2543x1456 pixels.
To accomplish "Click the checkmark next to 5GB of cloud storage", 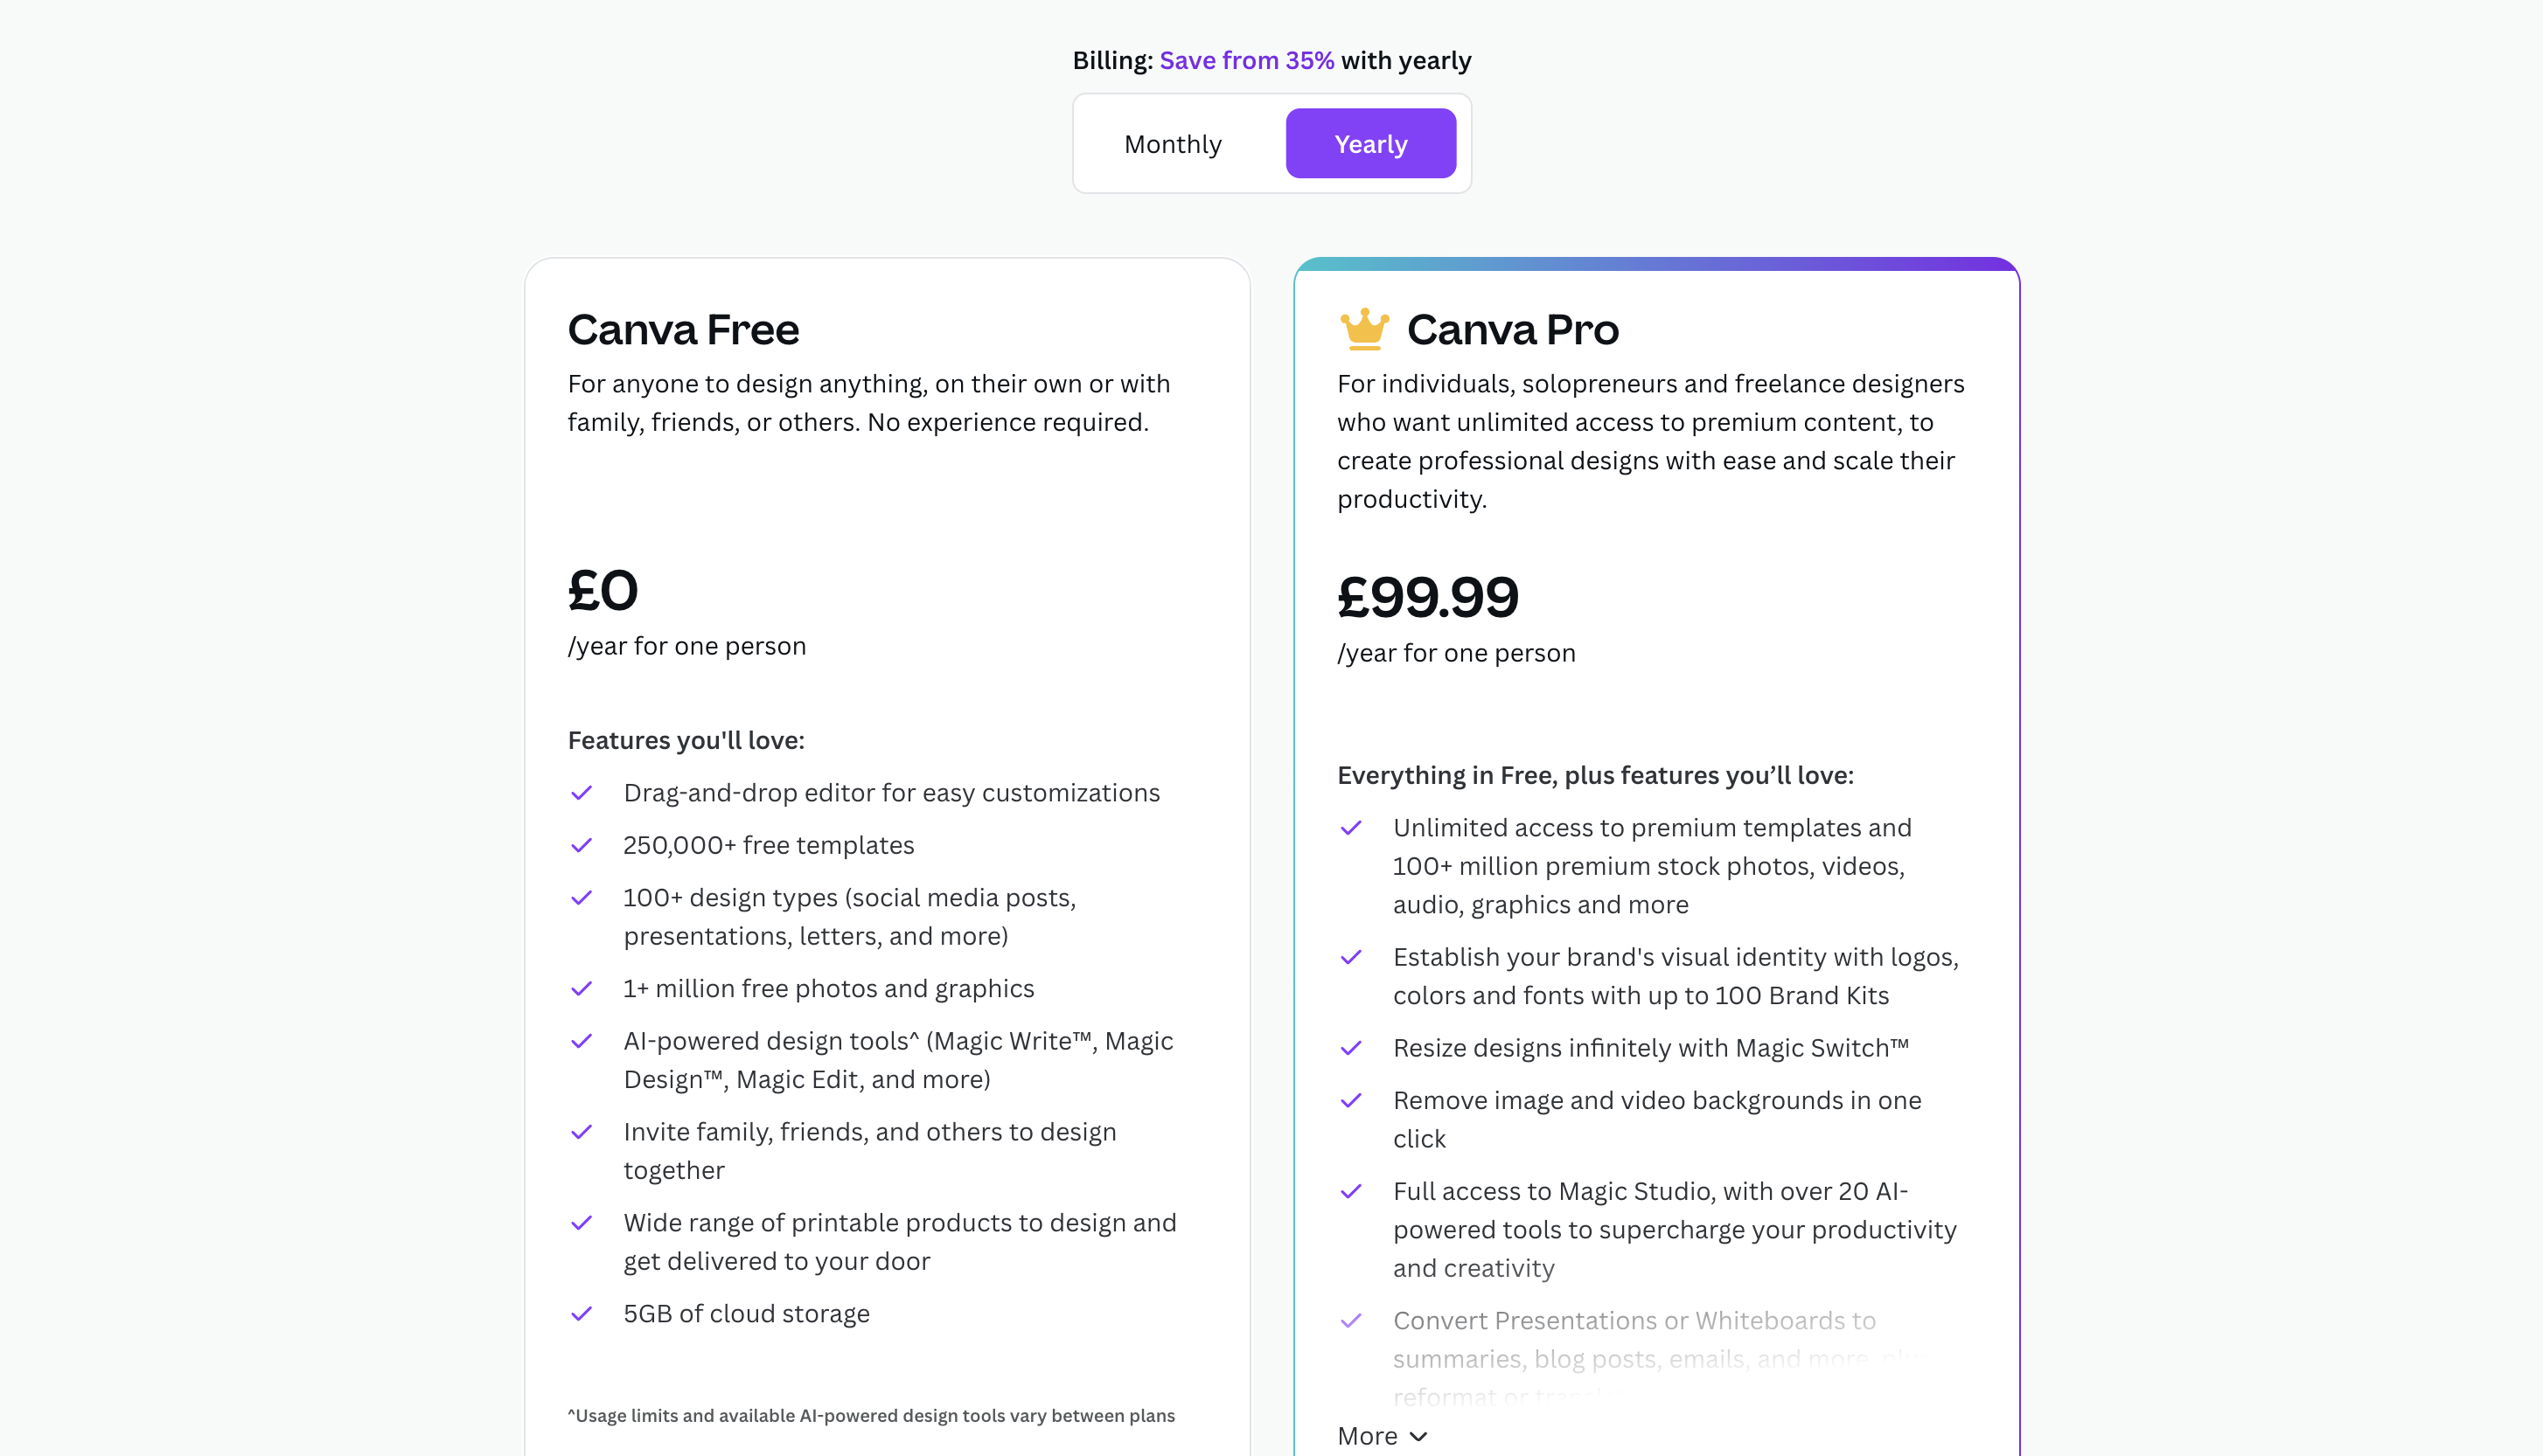I will (x=582, y=1314).
